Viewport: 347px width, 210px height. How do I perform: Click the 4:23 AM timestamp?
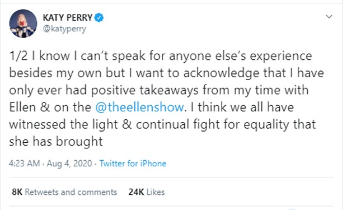(24, 164)
